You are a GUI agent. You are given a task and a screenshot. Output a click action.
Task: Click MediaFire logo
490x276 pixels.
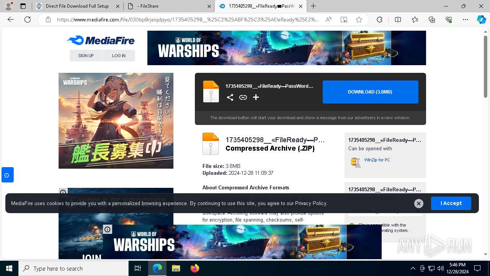(101, 41)
